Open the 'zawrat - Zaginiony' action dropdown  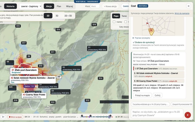(x=30, y=6)
